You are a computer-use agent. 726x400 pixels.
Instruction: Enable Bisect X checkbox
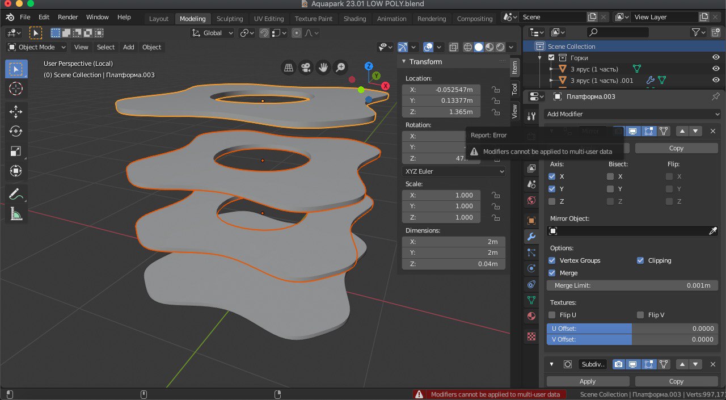tap(610, 176)
